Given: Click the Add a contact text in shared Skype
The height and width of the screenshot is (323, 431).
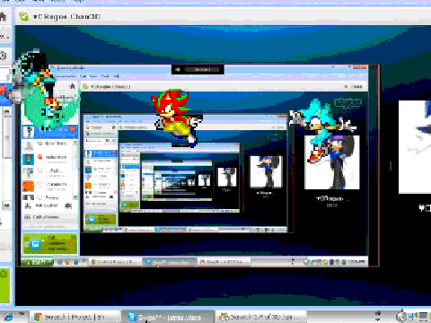Looking at the screenshot, I should 47,205.
